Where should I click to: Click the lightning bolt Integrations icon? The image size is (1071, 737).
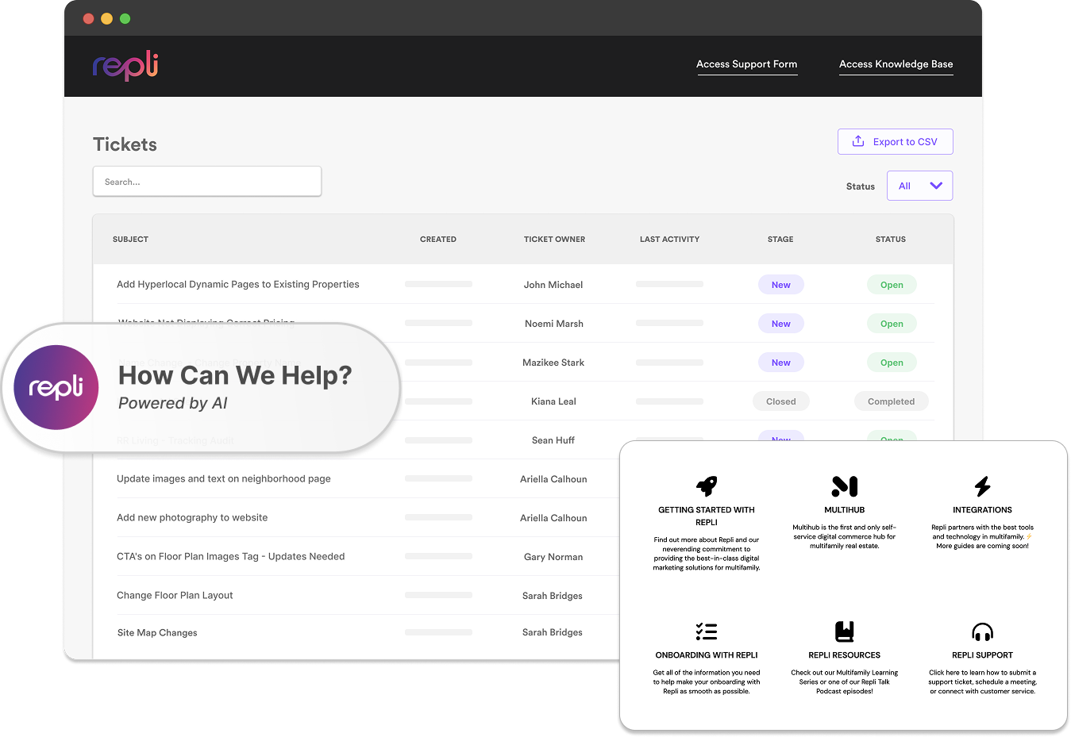pyautogui.click(x=983, y=486)
